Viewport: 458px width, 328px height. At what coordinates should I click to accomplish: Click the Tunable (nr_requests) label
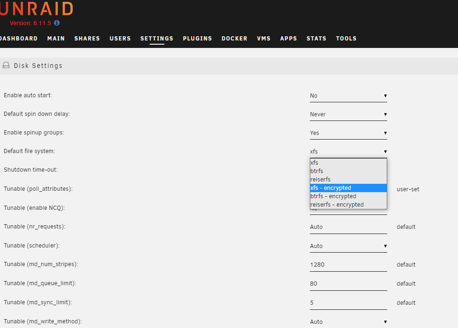(34, 227)
